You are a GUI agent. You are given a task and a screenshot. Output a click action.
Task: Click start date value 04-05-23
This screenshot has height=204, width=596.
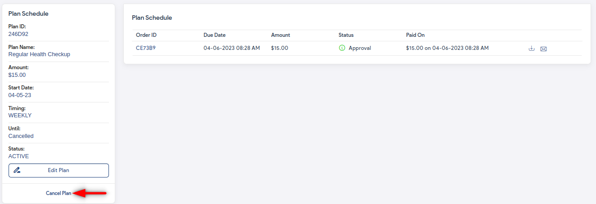click(x=20, y=95)
